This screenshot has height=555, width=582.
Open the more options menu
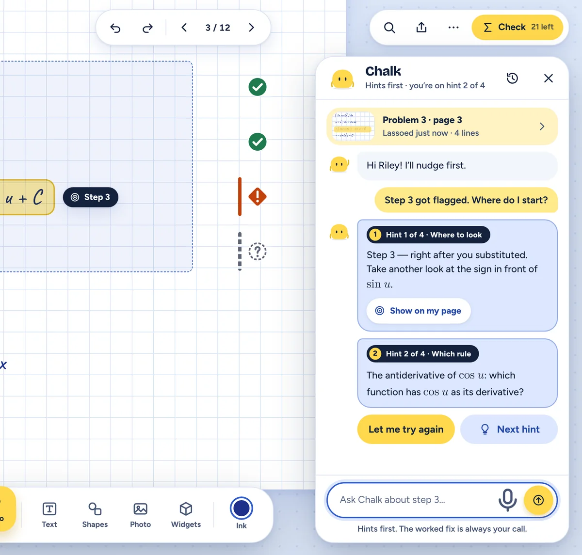coord(453,28)
